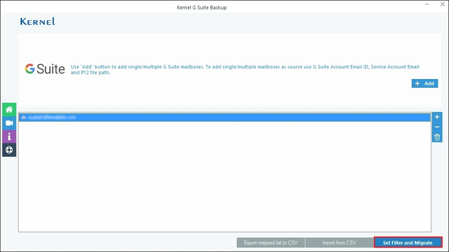Open the info sidebar icon

9,136
